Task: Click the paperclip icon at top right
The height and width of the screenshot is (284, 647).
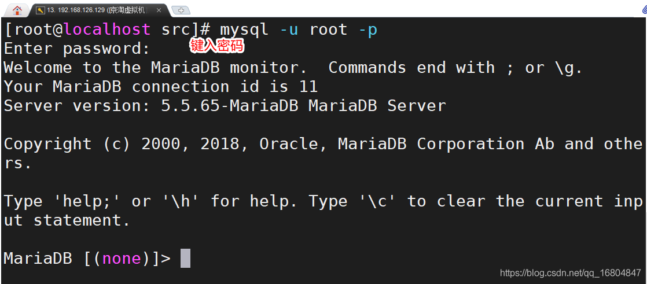Action: 644,10
